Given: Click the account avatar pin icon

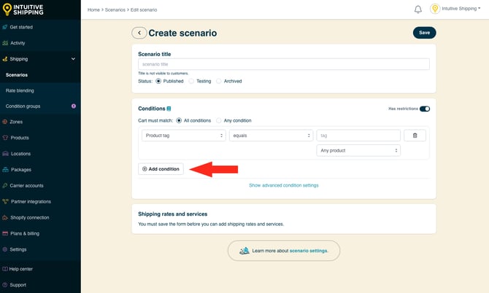Looking at the screenshot, I should pyautogui.click(x=435, y=9).
